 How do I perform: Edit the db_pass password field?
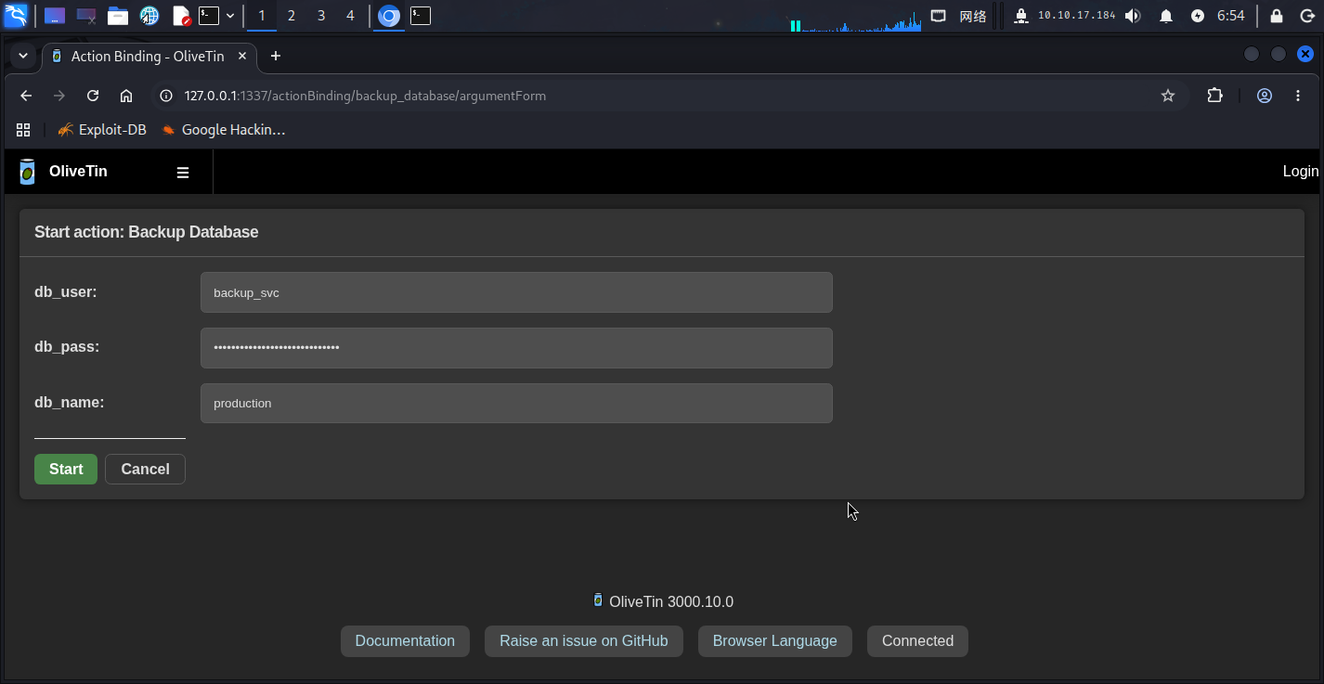[516, 348]
